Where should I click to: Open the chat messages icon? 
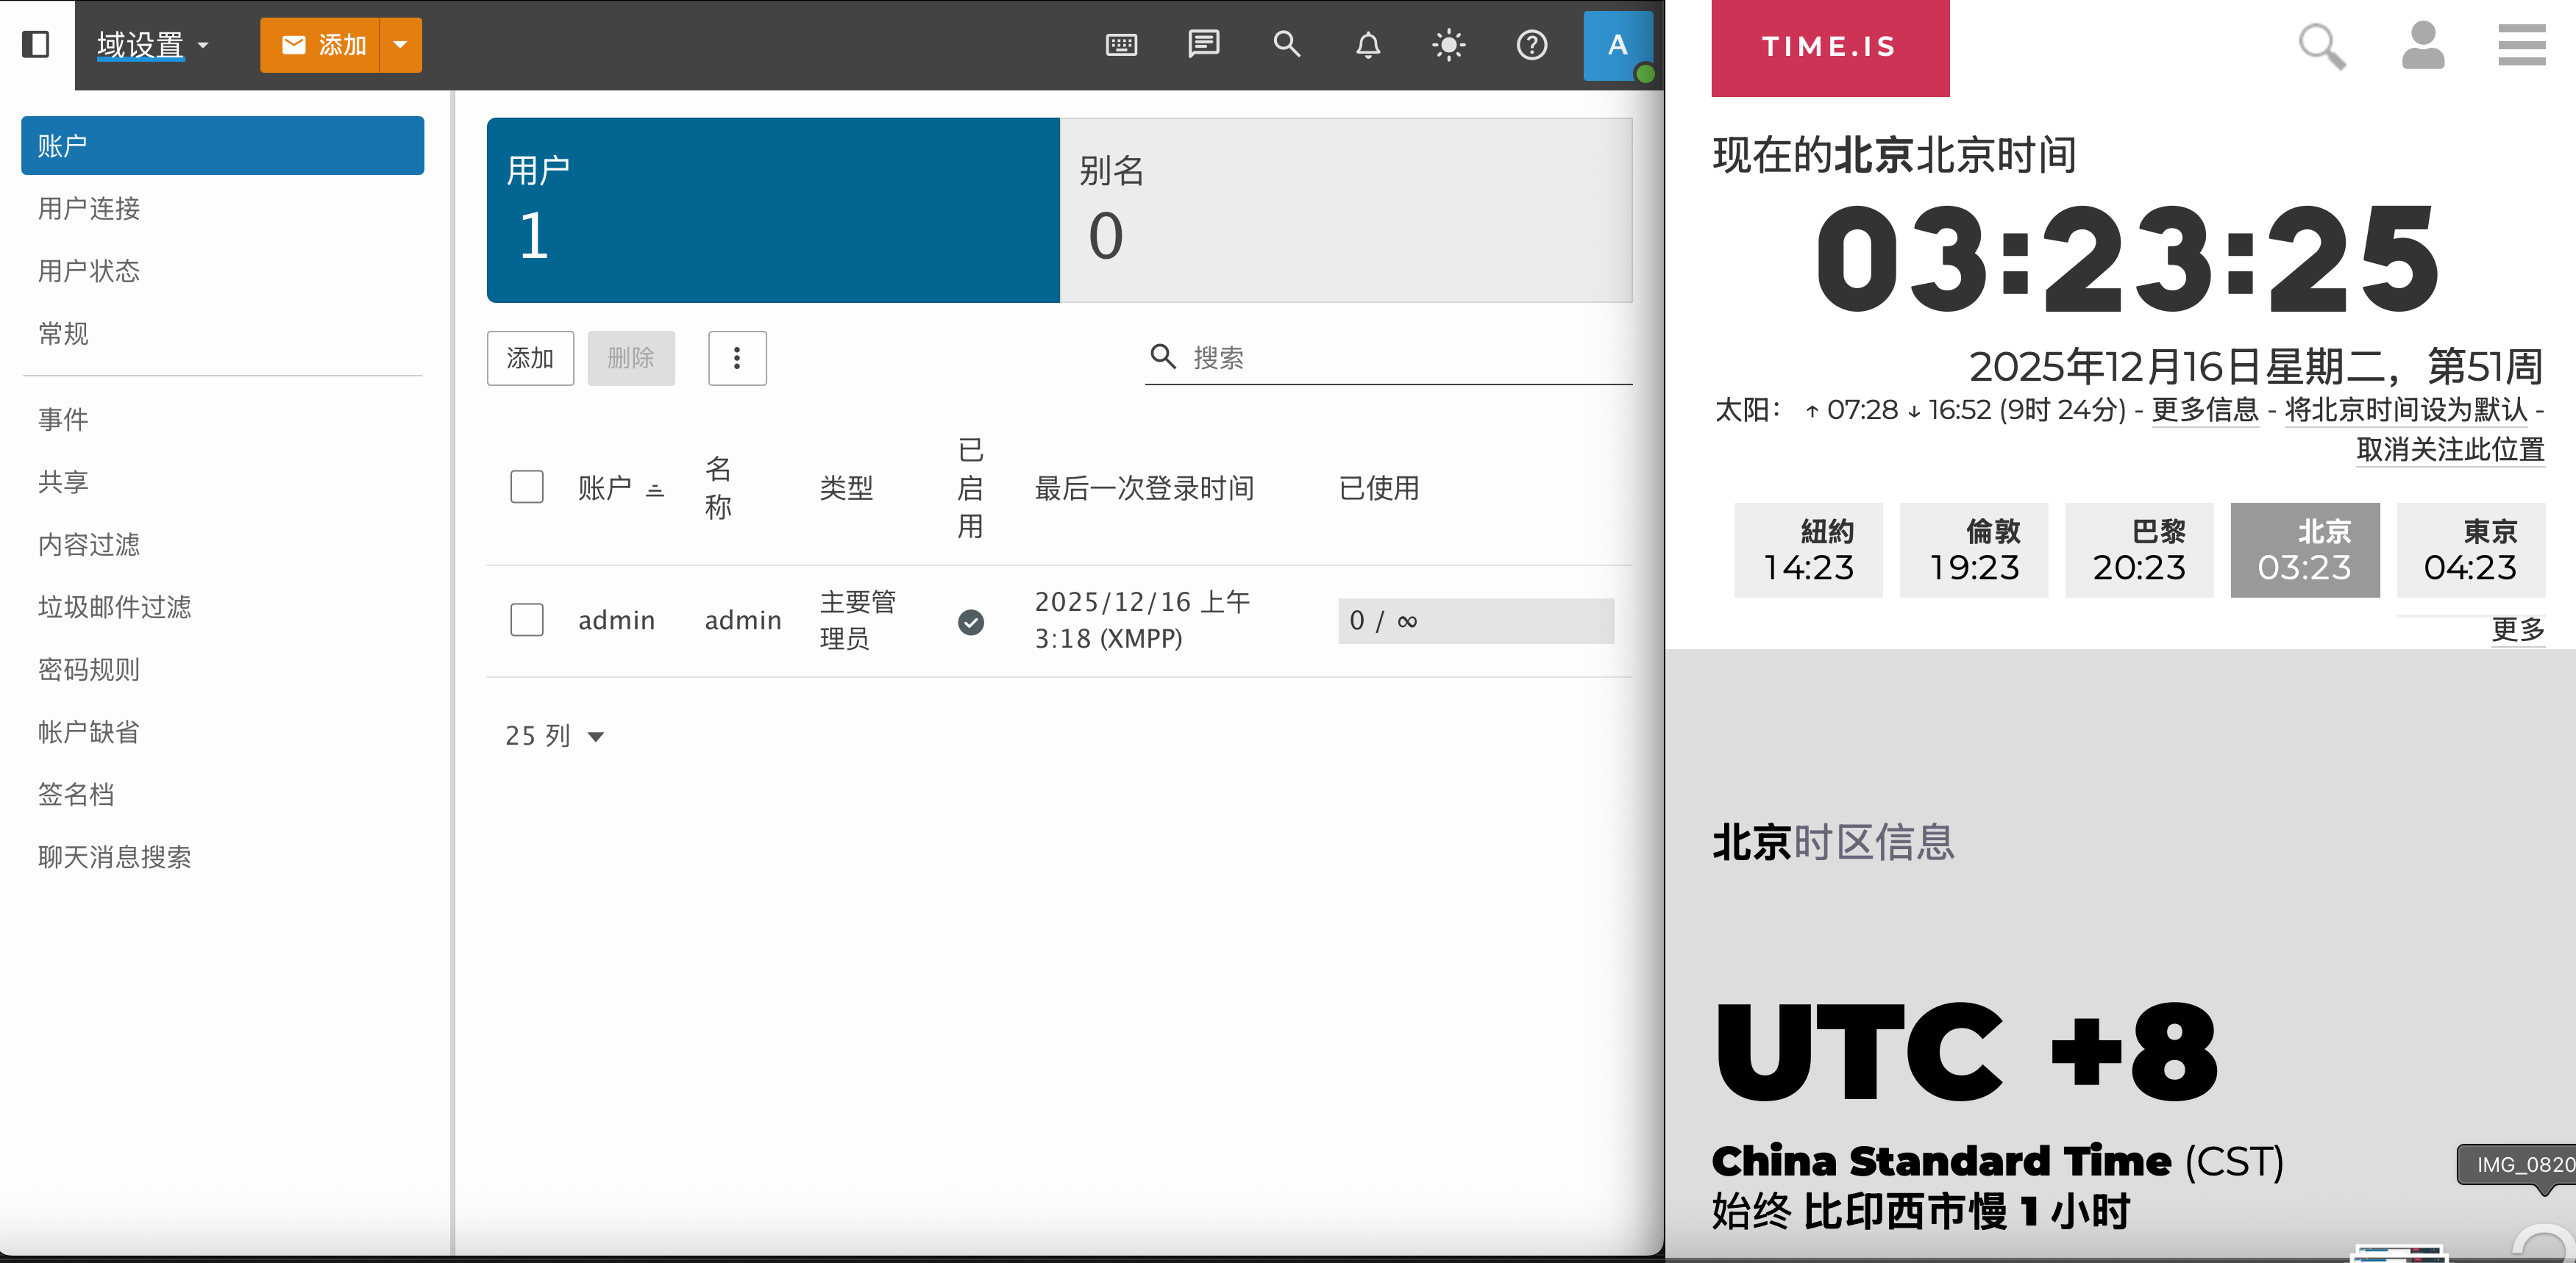pos(1203,45)
